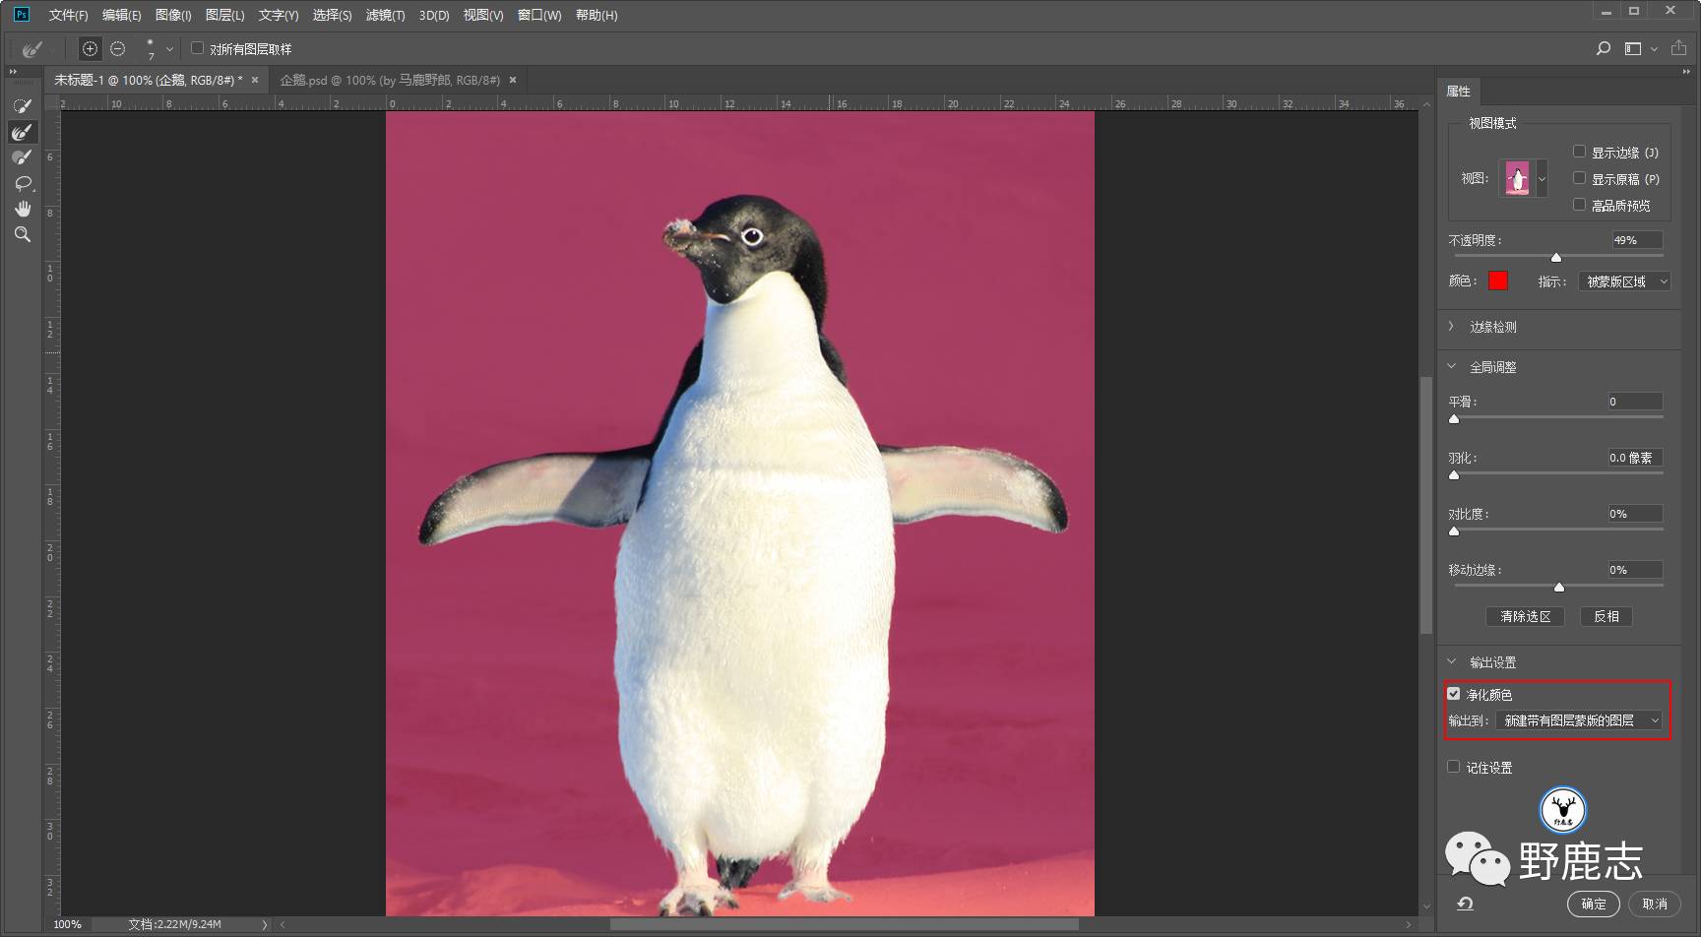Click the 羽化 value input field
This screenshot has width=1701, height=937.
[x=1633, y=458]
